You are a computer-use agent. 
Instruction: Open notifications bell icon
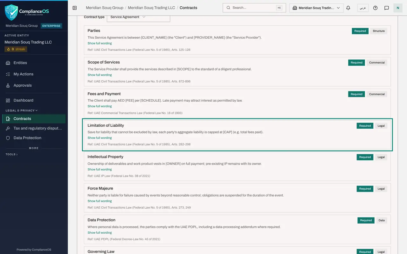[348, 8]
